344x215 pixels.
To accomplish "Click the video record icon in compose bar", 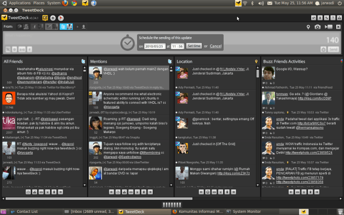I will [329, 27].
